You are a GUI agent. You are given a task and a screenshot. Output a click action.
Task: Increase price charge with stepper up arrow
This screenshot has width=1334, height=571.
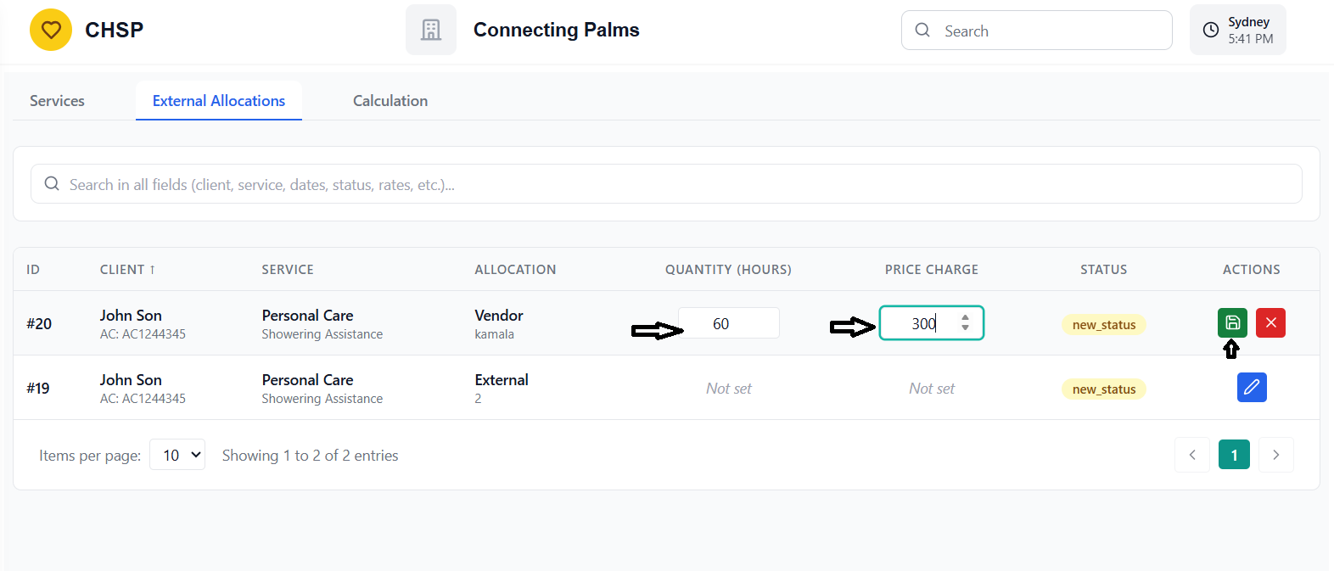point(965,318)
